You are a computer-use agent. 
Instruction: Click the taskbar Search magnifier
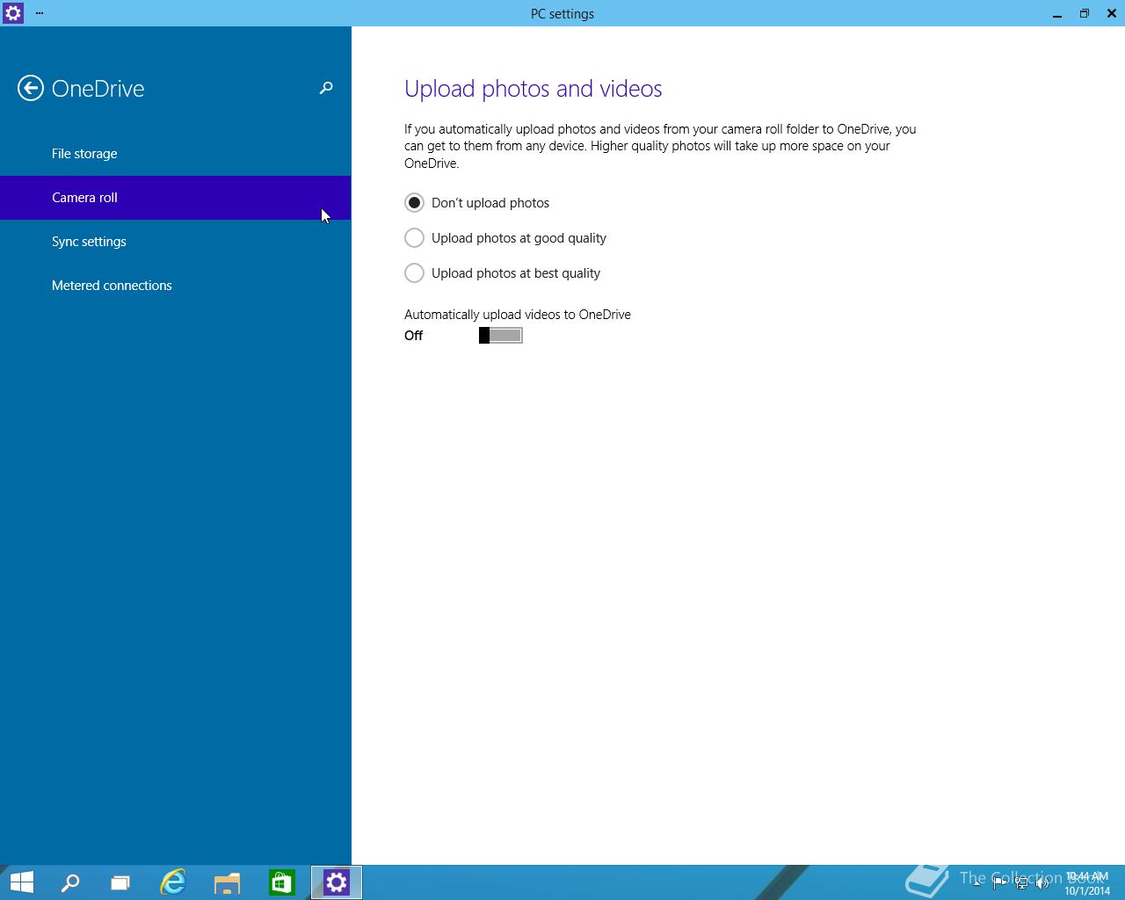click(x=70, y=882)
